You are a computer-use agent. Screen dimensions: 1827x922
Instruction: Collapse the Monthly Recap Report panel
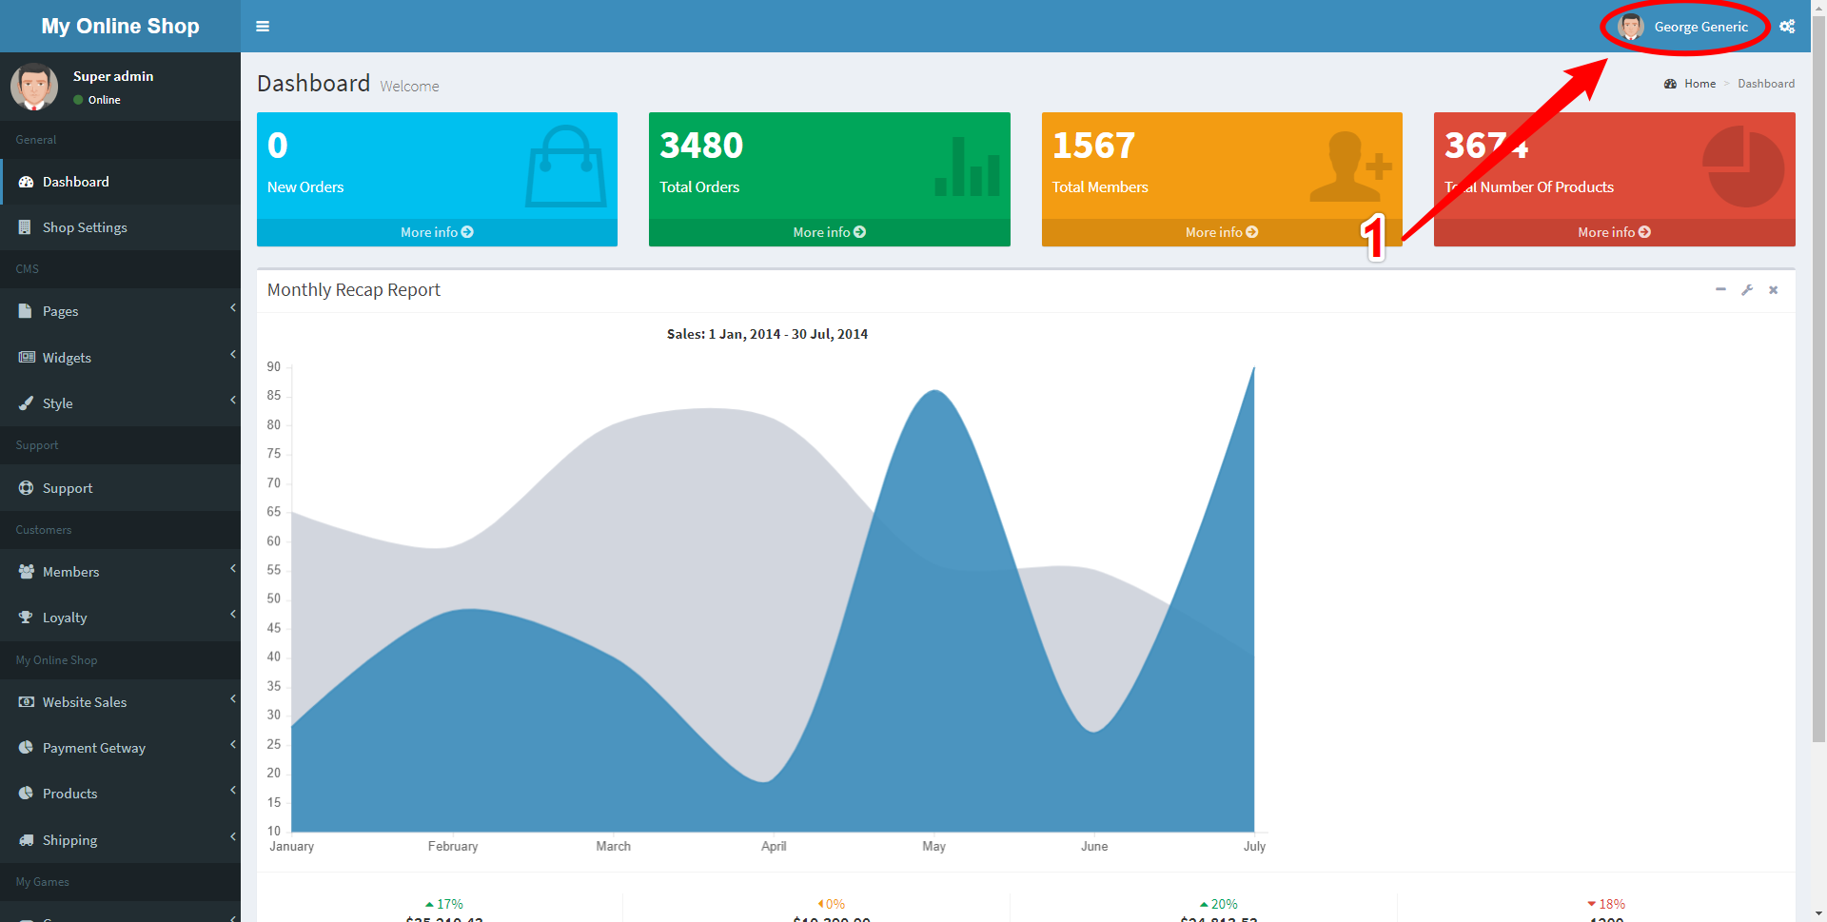(x=1720, y=290)
